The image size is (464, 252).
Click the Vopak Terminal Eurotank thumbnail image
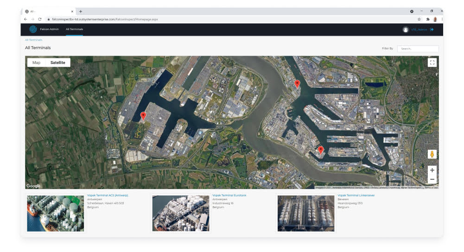[181, 213]
